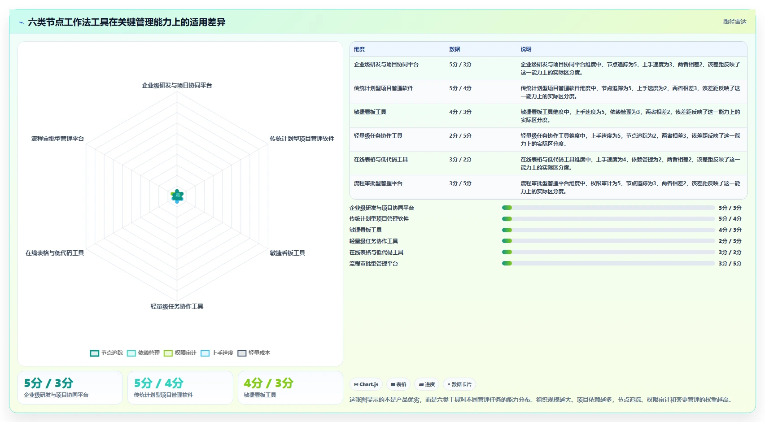Select 流程审批型管理平台 progress bar
The image size is (765, 422).
click(608, 263)
